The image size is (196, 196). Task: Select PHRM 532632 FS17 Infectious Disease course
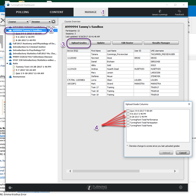click(x=32, y=57)
